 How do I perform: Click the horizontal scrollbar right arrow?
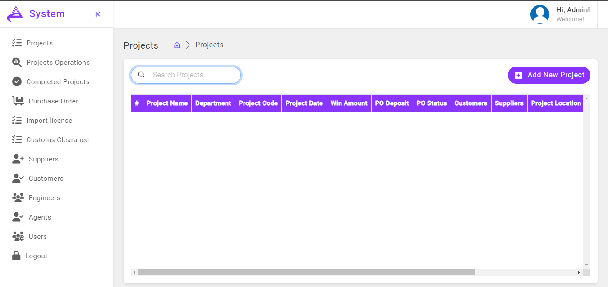(579, 273)
